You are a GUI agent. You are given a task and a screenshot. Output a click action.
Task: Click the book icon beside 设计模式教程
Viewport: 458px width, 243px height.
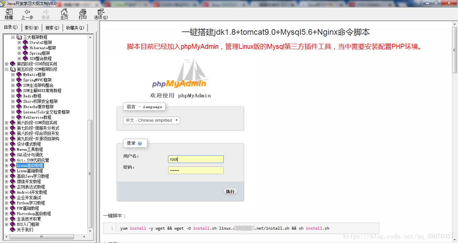[13, 144]
